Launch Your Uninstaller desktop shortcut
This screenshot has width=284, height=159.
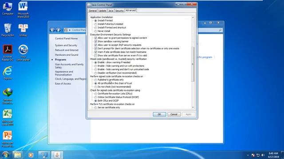23,53
